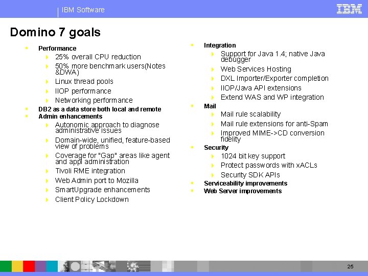
Task: Select 'Protect passwords with xACLs' bullet
Action: click(269, 165)
